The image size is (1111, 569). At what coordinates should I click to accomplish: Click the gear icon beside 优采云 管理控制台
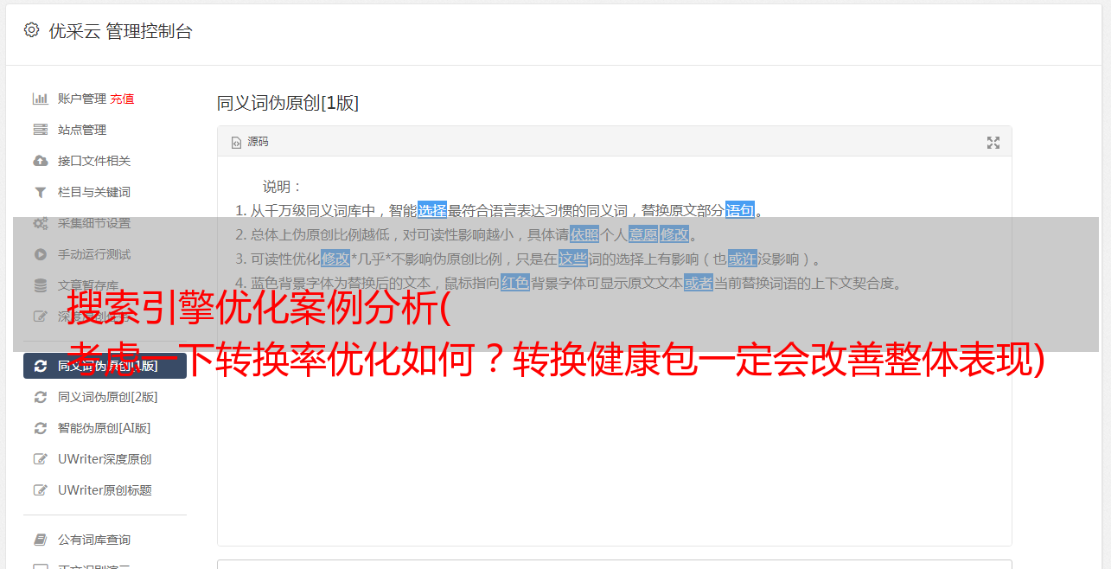[x=32, y=30]
